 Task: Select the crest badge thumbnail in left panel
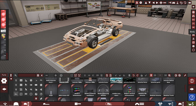(x=3, y=36)
